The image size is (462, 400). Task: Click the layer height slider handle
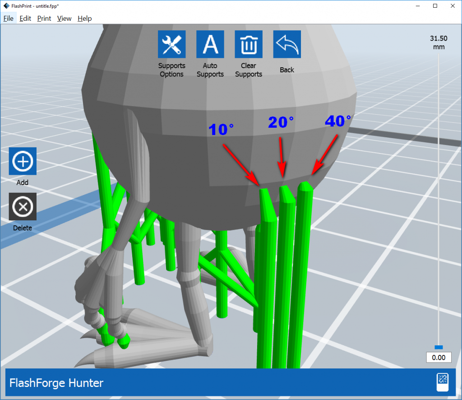(439, 347)
